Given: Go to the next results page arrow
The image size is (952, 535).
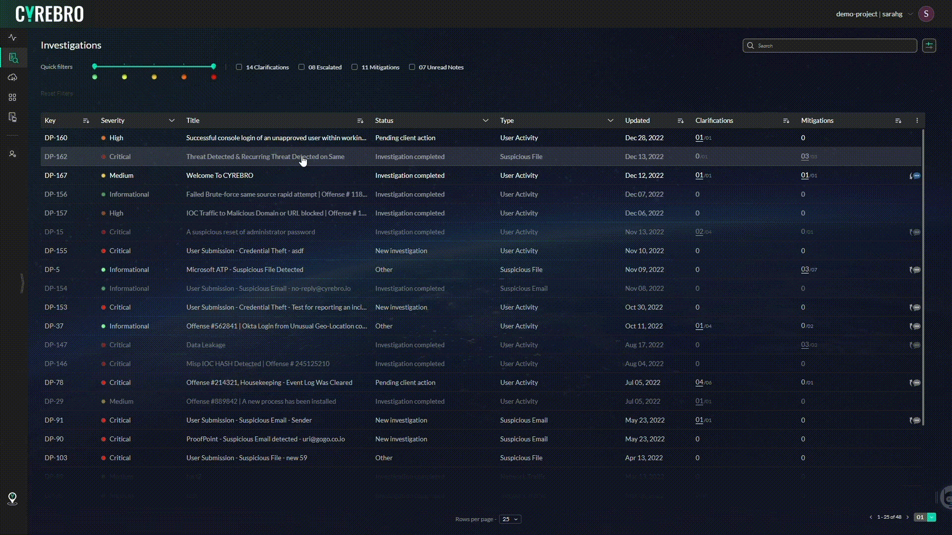Looking at the screenshot, I should point(908,517).
